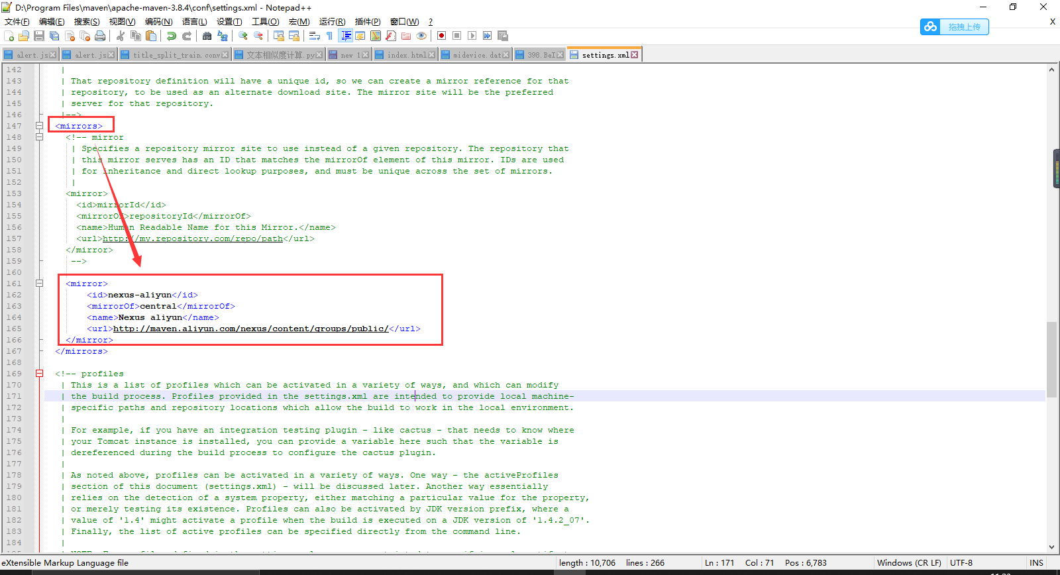Open the 视图(V) menu
This screenshot has width=1060, height=575.
[x=123, y=22]
